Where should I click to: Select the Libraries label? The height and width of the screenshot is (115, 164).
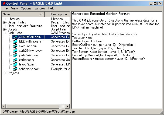tap(13, 19)
